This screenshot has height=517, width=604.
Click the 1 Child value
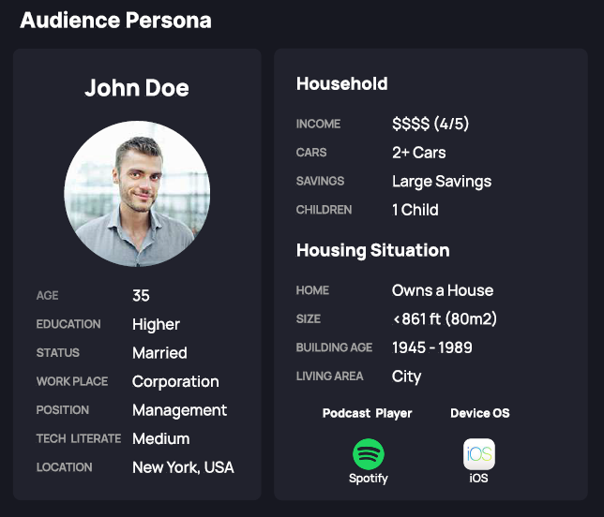[415, 210]
